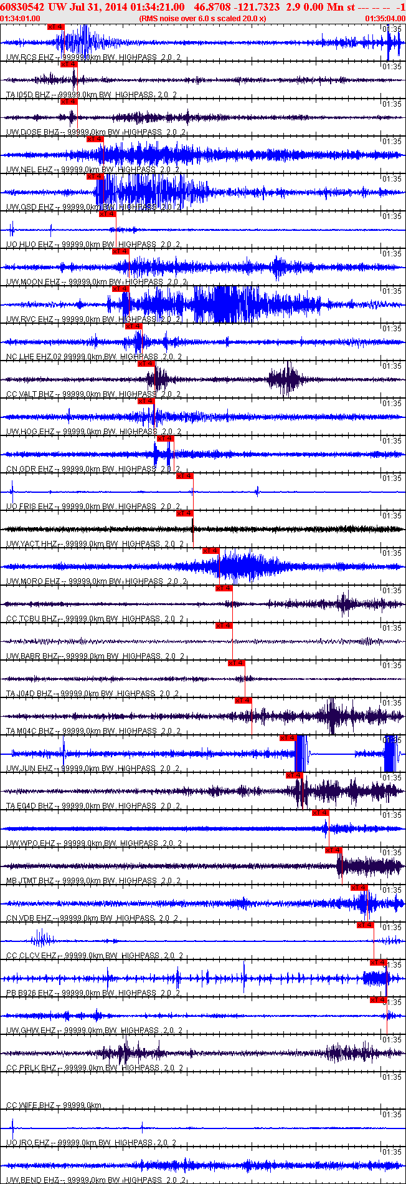Click the RMS noise scaling note

pos(203,19)
